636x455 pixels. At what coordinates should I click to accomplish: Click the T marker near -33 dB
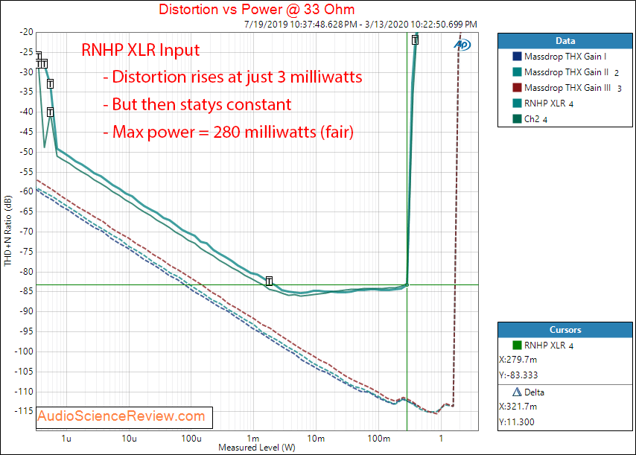[50, 84]
